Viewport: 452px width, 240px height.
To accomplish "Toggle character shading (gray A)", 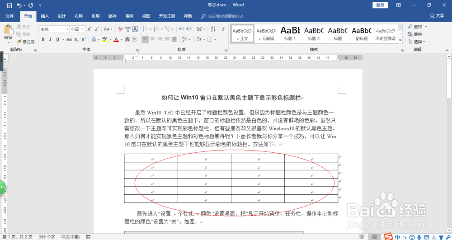I will pyautogui.click(x=127, y=39).
